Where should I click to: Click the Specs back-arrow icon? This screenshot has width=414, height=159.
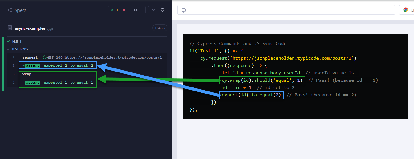(x=10, y=10)
